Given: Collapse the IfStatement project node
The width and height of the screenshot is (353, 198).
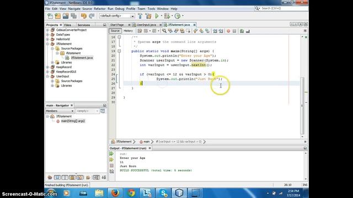Looking at the screenshot, I should tap(47, 44).
